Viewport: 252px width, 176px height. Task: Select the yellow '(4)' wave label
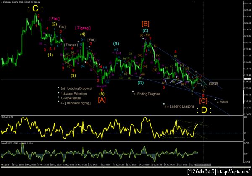coord(83,34)
